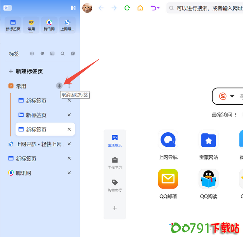Viewport: 243px width, 237px height.
Task: Select 生活娱乐 category
Action: click(x=115, y=141)
